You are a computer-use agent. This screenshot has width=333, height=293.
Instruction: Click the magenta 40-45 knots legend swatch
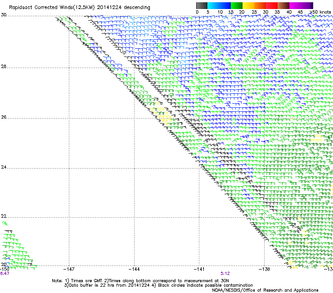(295, 5)
